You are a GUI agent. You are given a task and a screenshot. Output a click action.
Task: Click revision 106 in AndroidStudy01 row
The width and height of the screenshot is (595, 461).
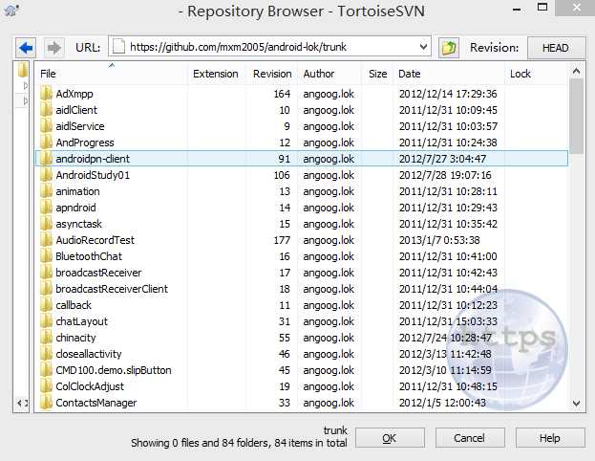click(x=282, y=175)
